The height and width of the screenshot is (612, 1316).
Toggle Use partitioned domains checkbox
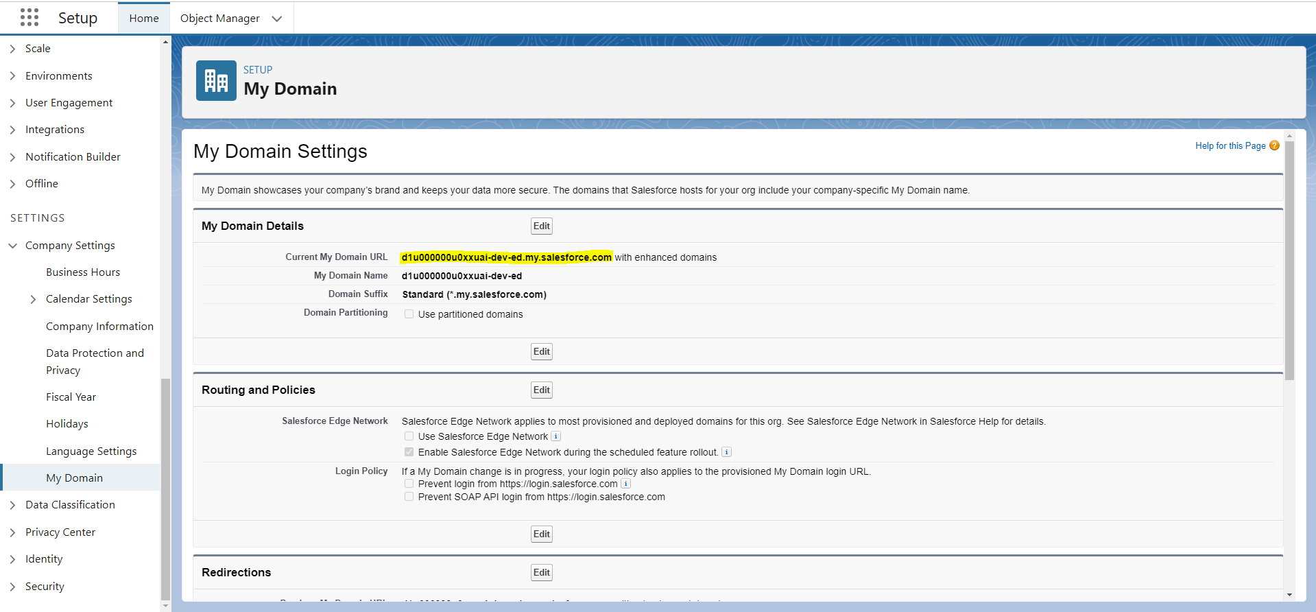coord(409,314)
